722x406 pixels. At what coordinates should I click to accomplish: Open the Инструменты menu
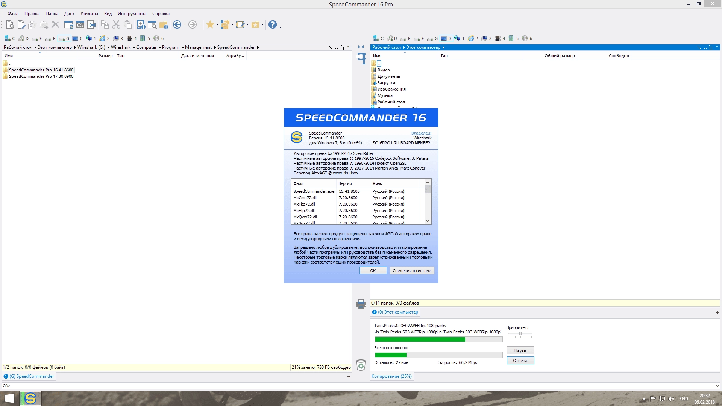132,14
